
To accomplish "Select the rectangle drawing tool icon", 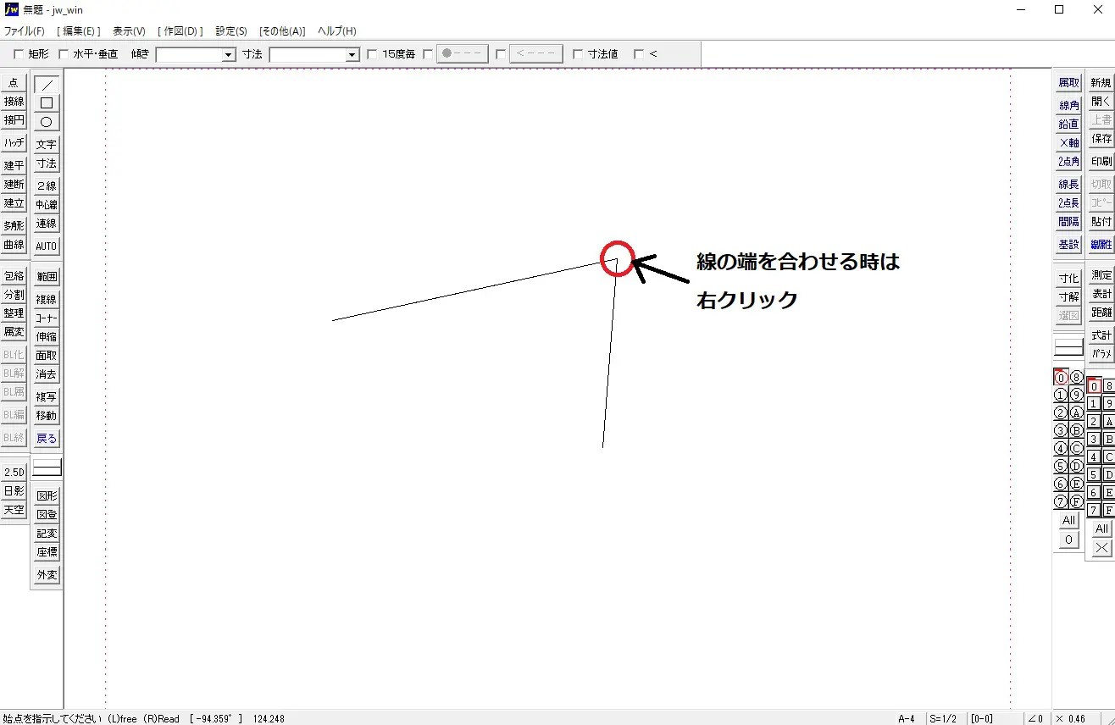I will (47, 103).
